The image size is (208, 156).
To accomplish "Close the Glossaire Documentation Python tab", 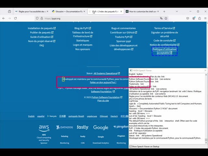I will [x=84, y=12].
